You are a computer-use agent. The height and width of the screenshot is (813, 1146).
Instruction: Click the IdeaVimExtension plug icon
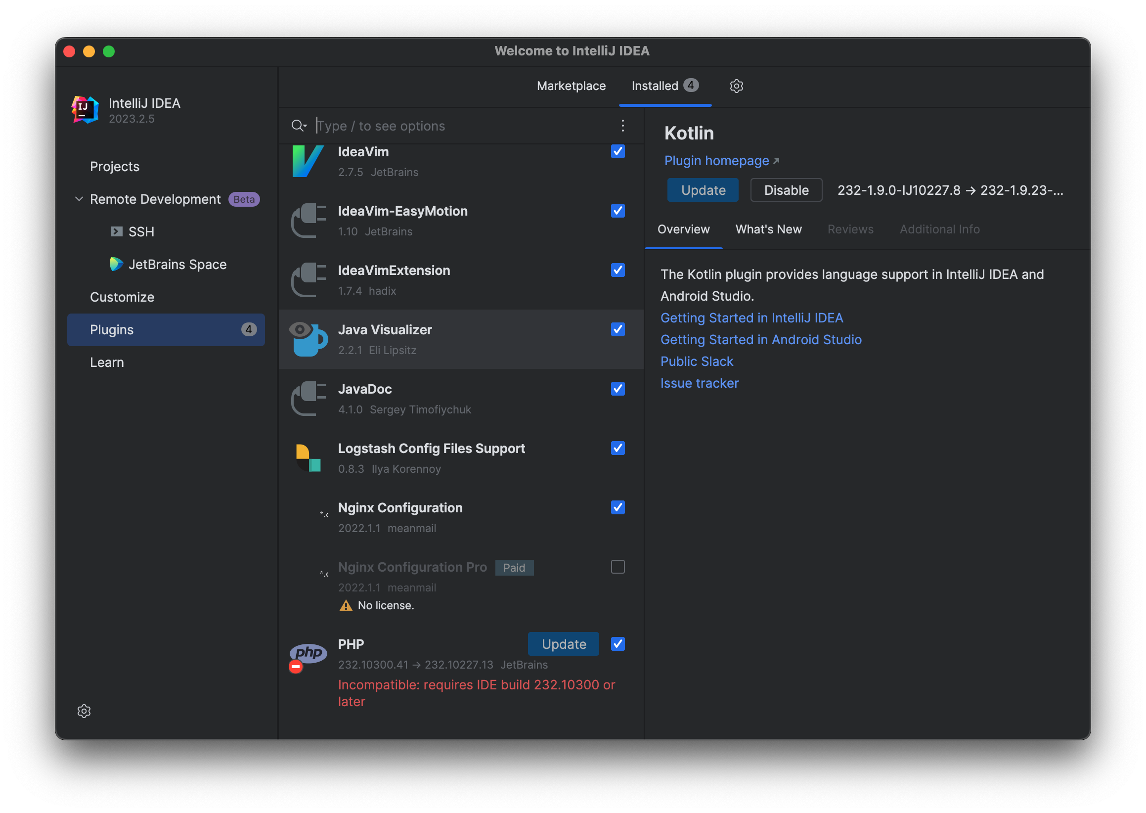309,280
